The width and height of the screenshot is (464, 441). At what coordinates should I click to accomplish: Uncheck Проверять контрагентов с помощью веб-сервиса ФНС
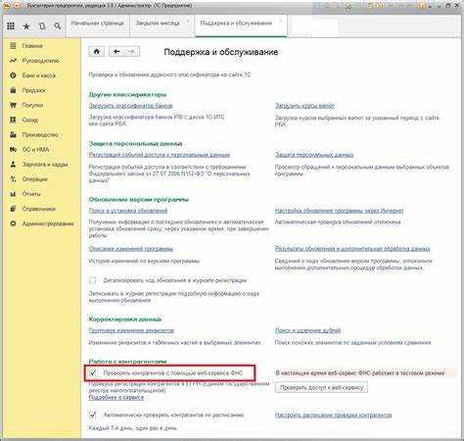93,372
